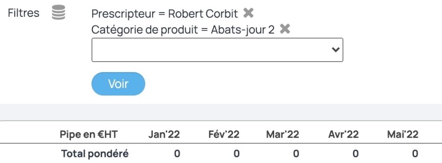Click the Mar'22 column header

pyautogui.click(x=283, y=135)
